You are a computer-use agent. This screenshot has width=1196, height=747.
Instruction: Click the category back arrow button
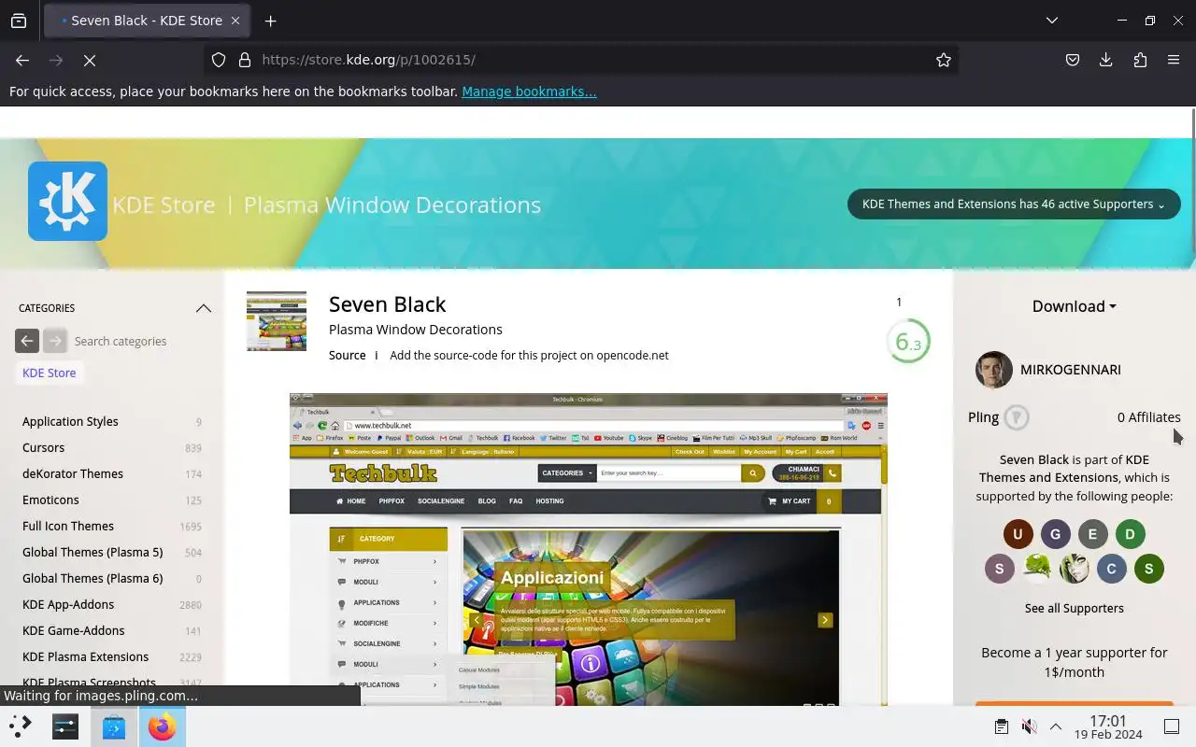(x=27, y=341)
